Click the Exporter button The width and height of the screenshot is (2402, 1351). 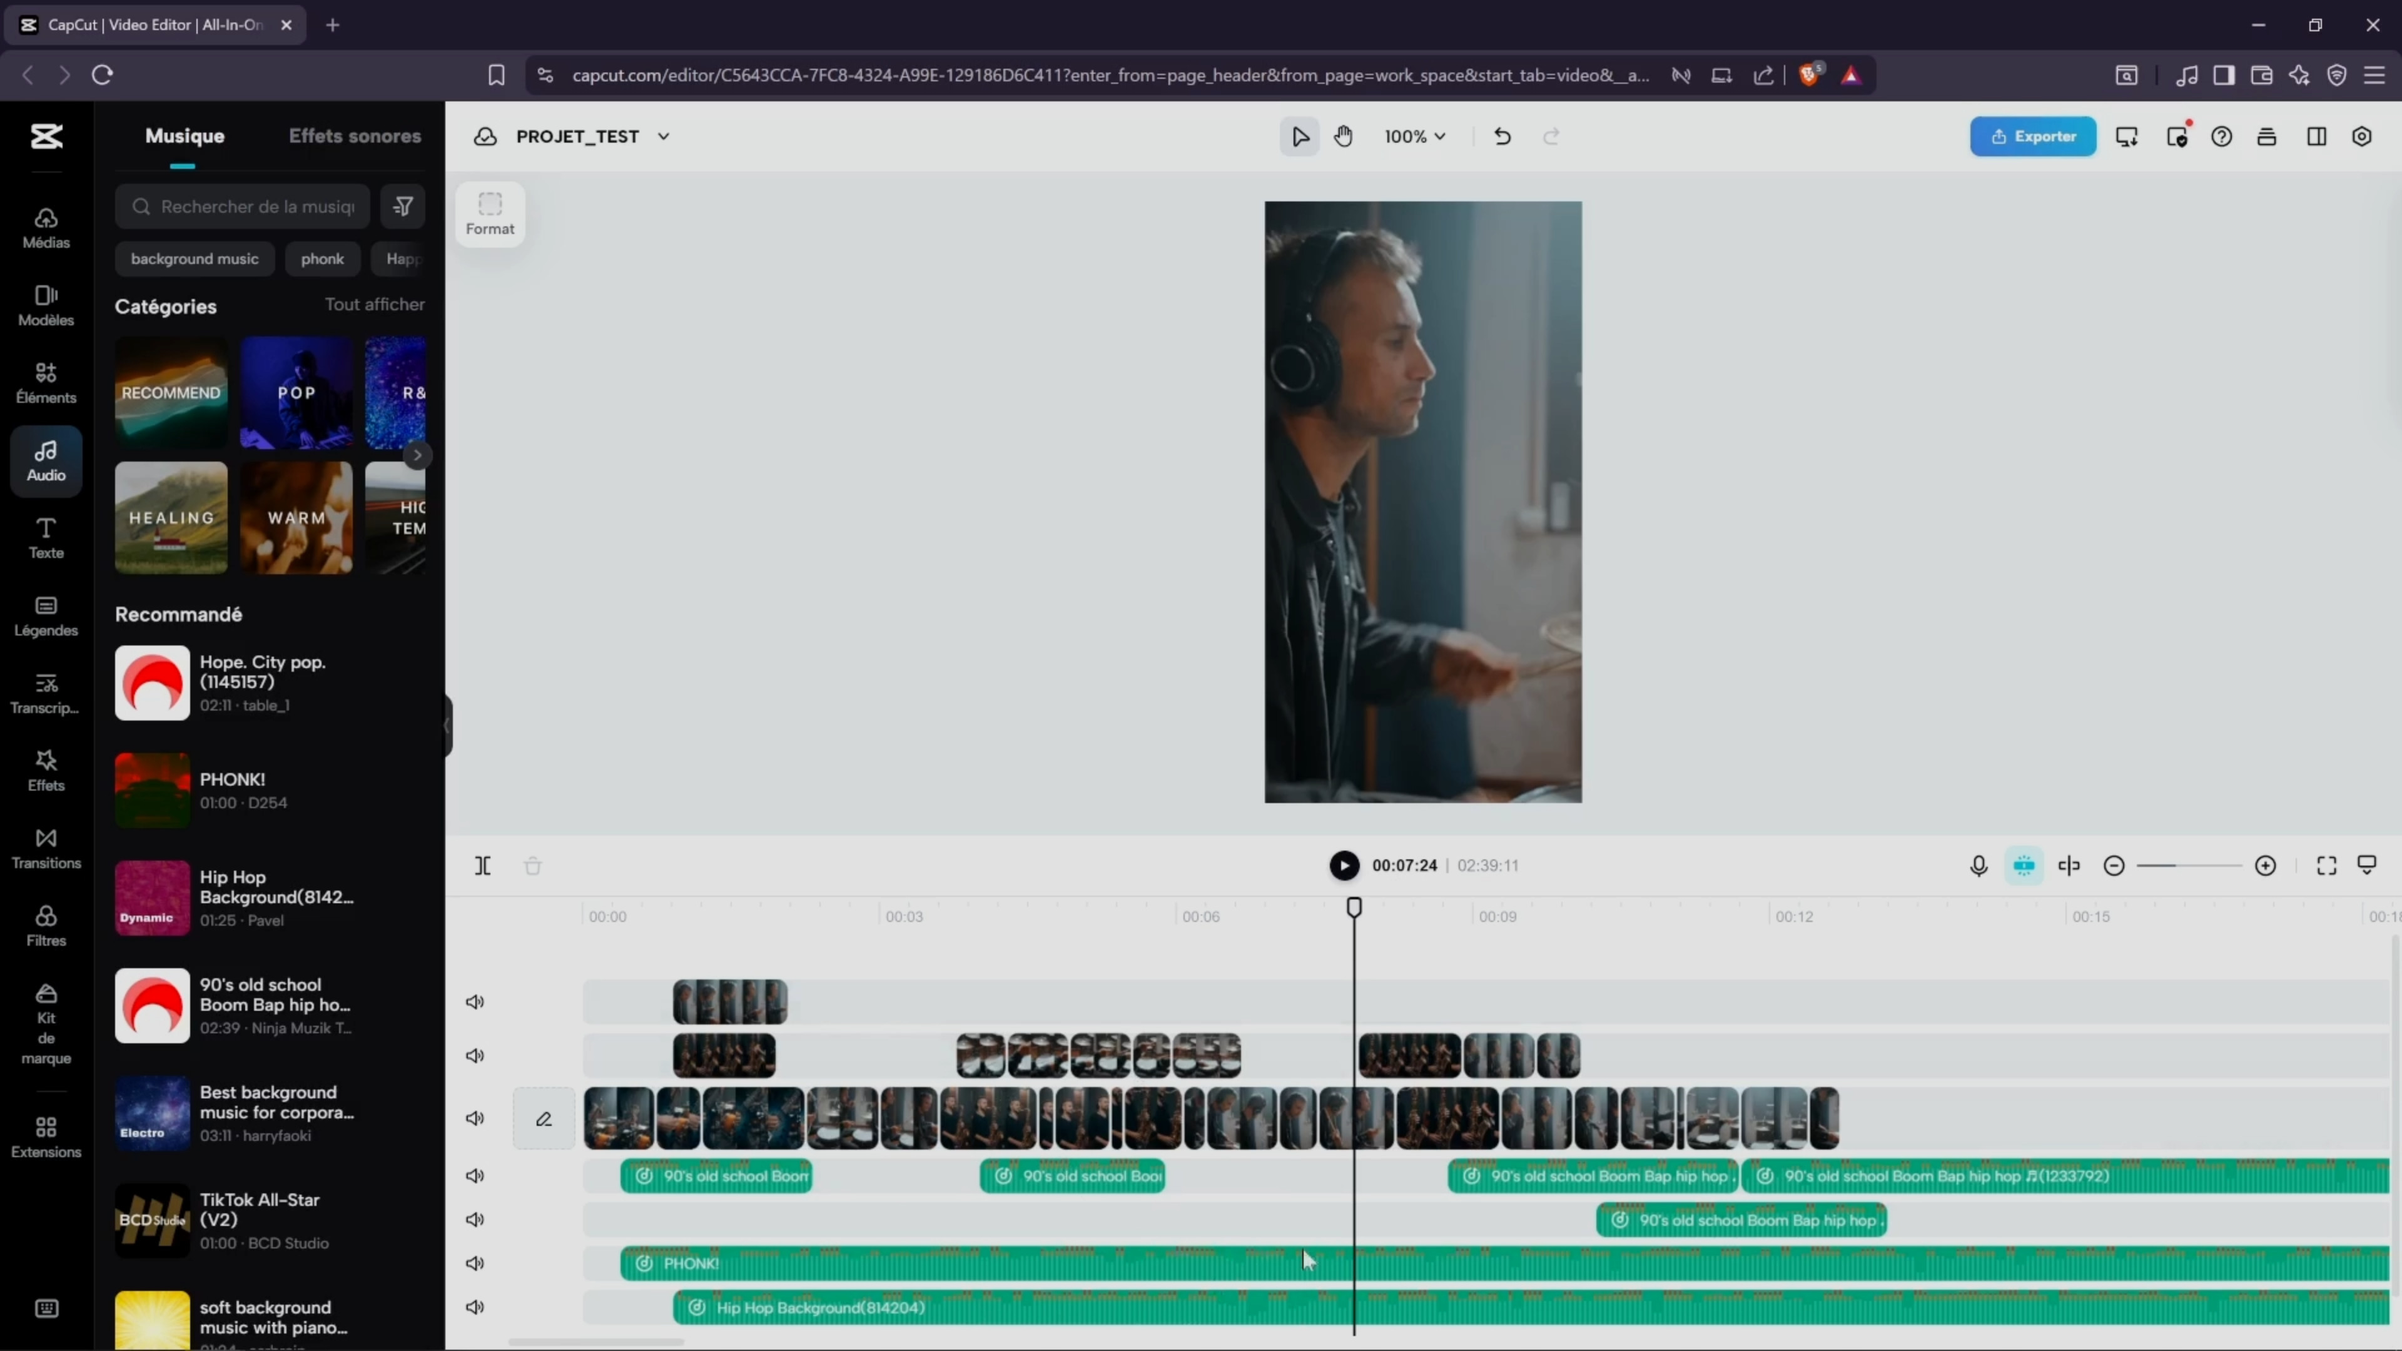pos(2033,136)
